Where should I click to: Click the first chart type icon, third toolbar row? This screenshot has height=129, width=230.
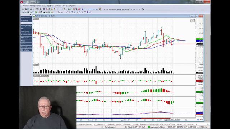pyautogui.click(x=23, y=13)
